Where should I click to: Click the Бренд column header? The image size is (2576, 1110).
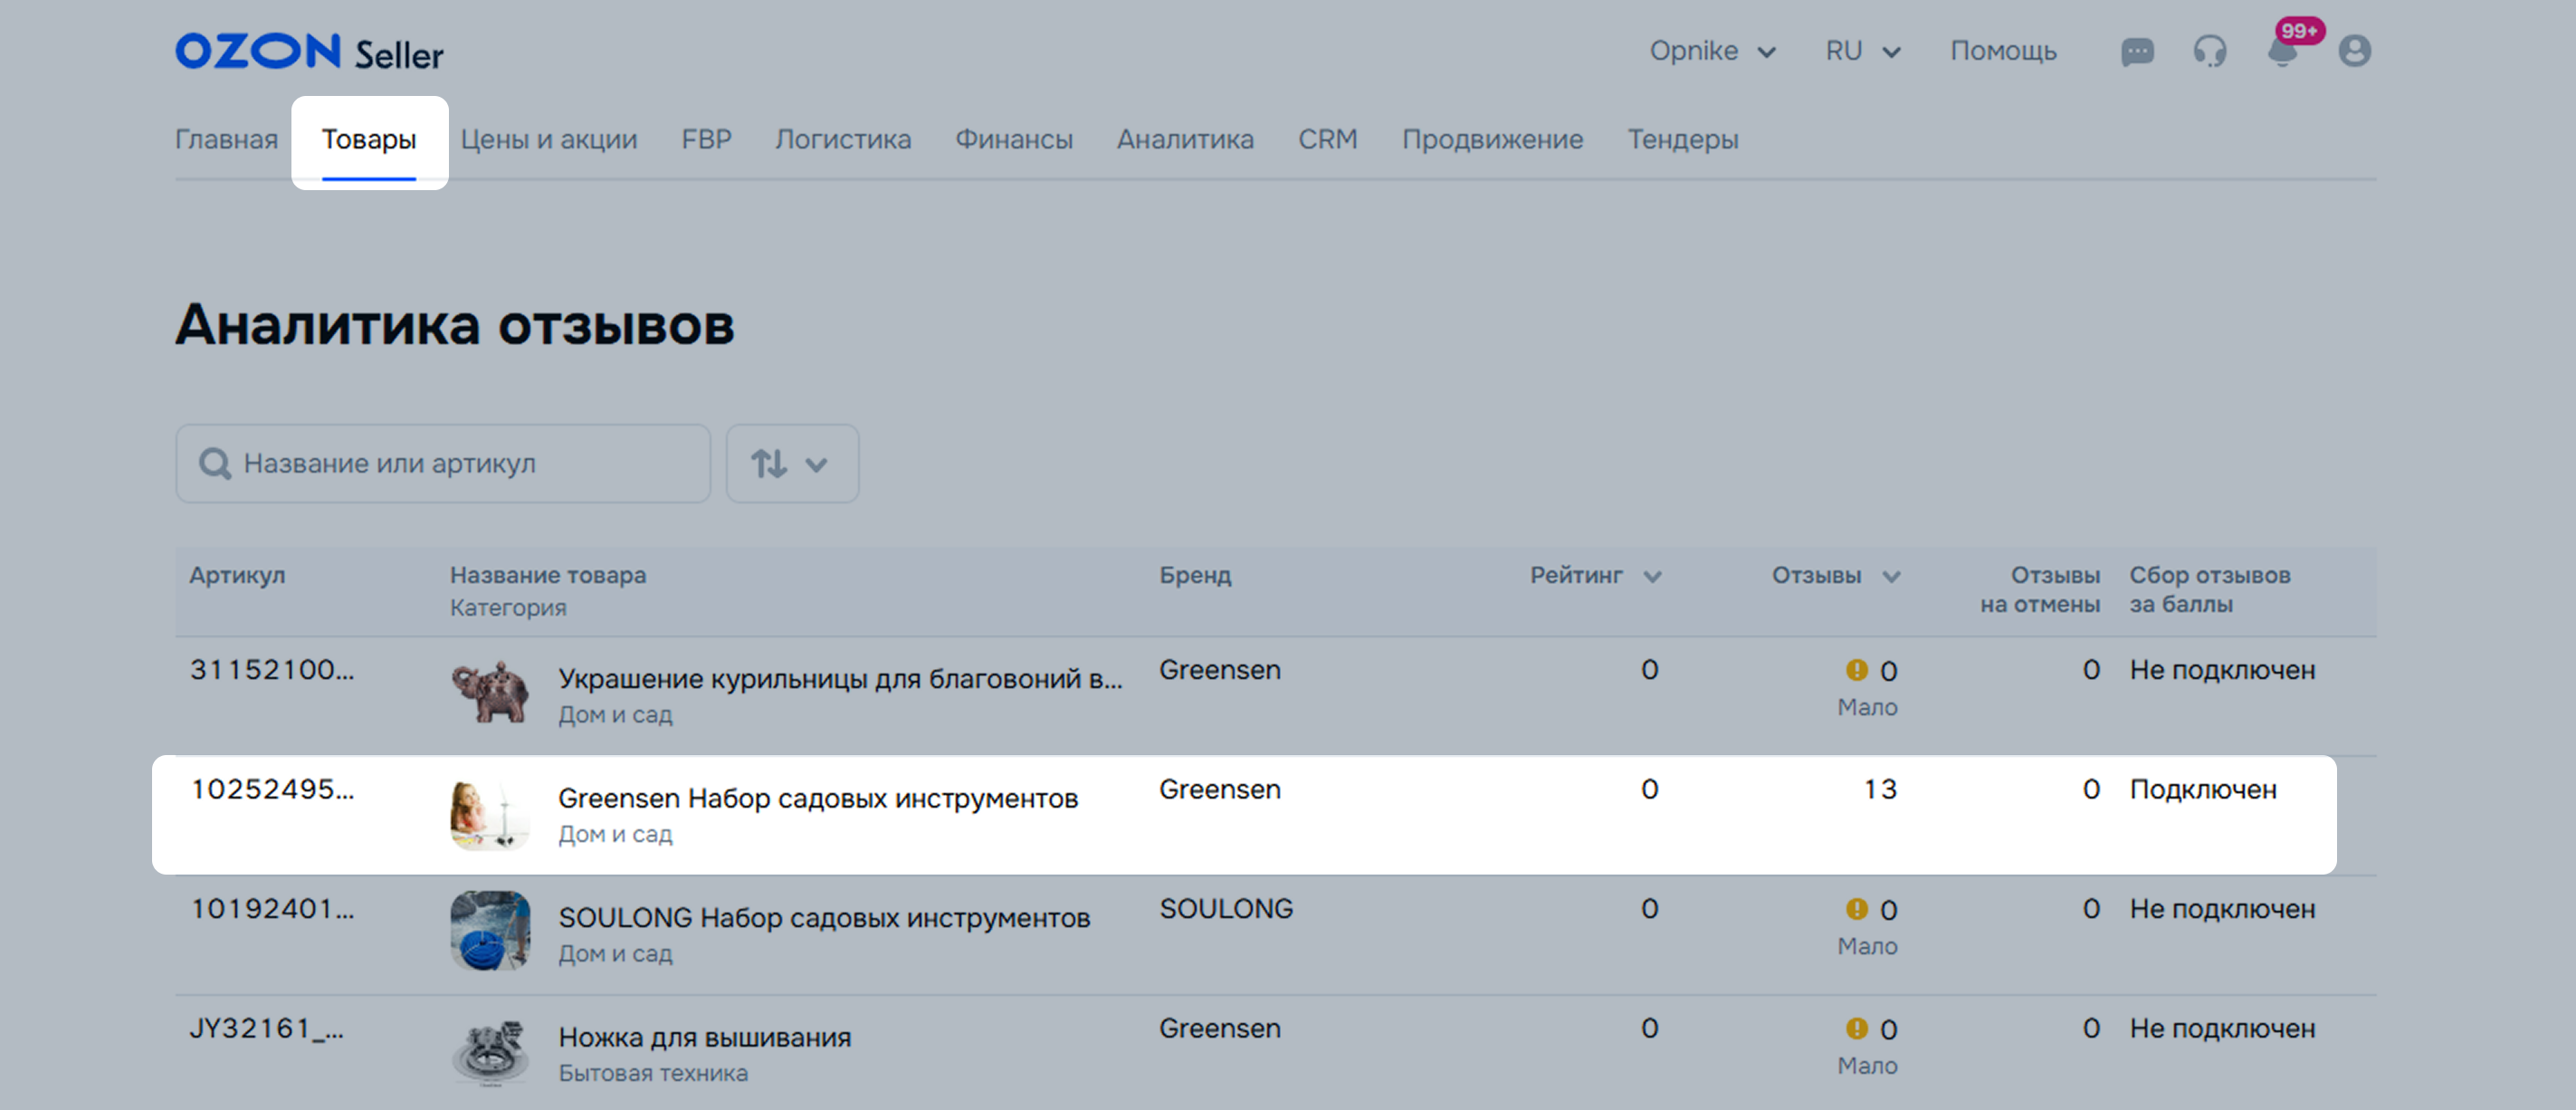1195,576
